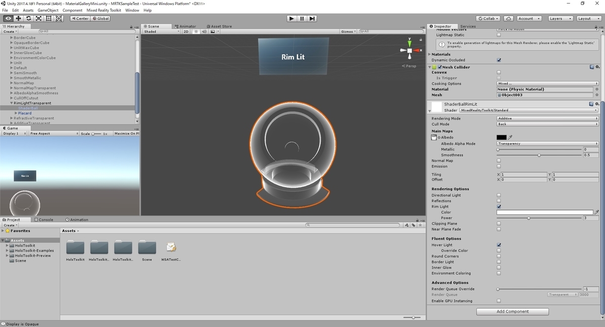The height and width of the screenshot is (327, 605).
Task: Open Cooking Options dropdown
Action: pyautogui.click(x=548, y=84)
